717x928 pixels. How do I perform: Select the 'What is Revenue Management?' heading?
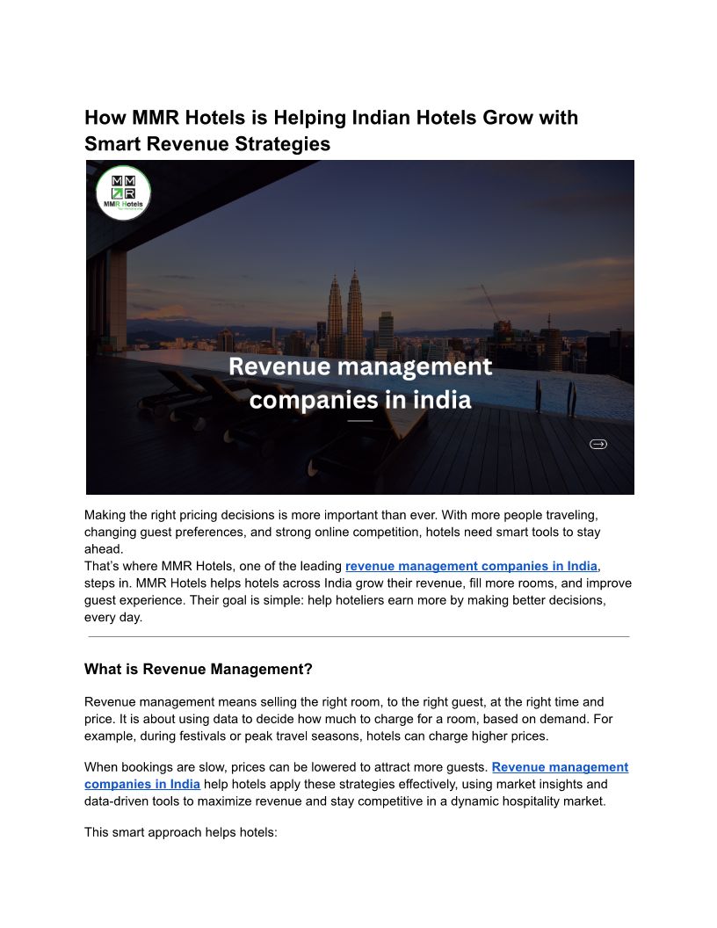(x=199, y=669)
